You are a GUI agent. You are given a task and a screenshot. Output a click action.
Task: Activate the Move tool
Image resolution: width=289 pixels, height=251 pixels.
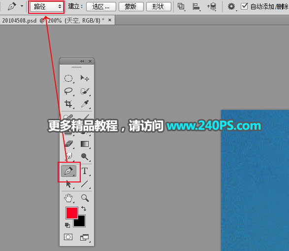[85, 78]
